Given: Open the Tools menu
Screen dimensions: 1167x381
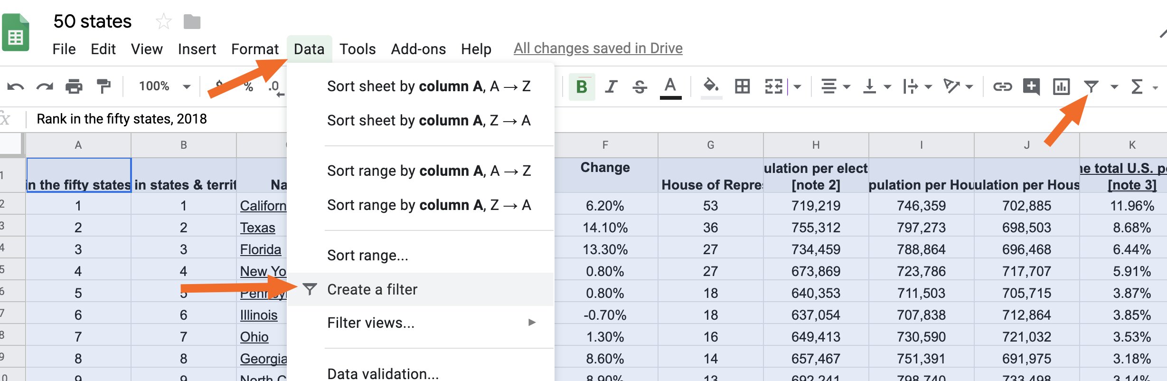Looking at the screenshot, I should click(x=357, y=49).
